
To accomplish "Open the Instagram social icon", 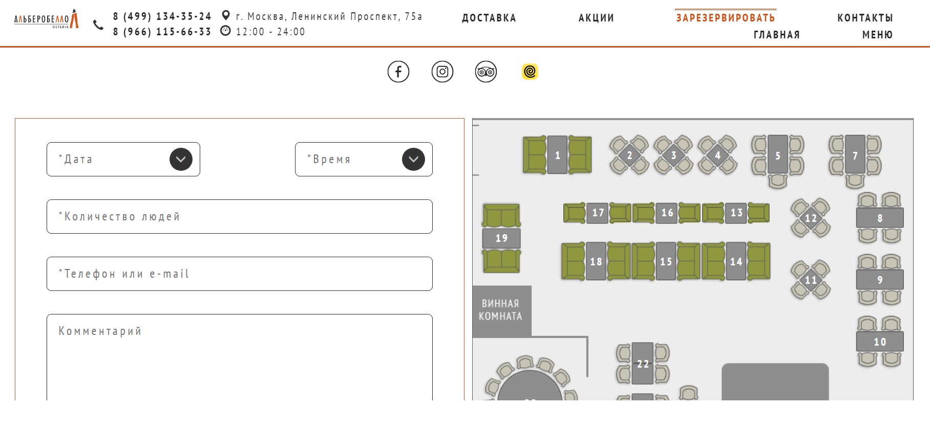I will coord(442,72).
